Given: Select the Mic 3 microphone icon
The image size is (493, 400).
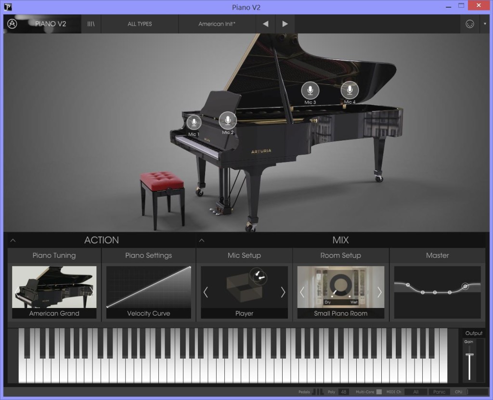Looking at the screenshot, I should [310, 90].
